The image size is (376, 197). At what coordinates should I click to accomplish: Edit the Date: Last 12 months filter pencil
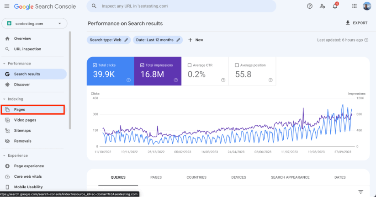(178, 40)
